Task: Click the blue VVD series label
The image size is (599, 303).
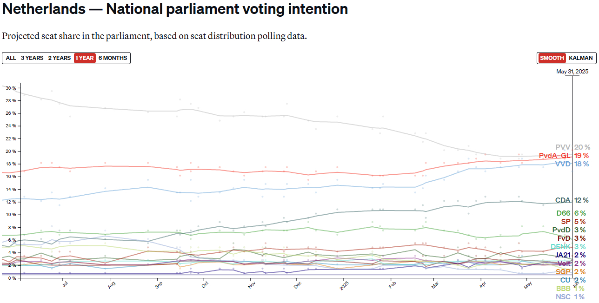Action: click(x=563, y=164)
